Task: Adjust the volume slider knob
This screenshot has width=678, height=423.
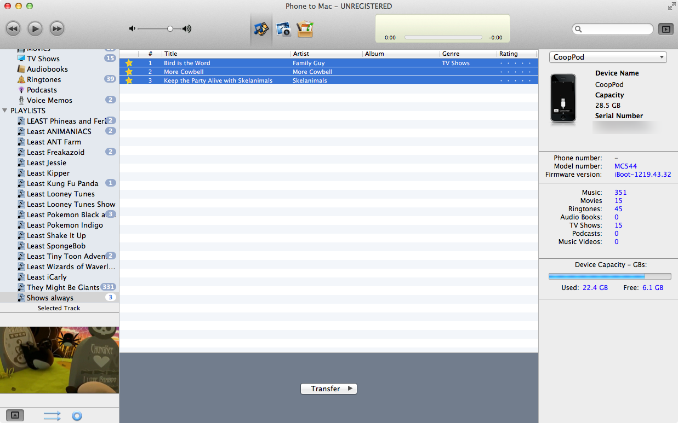Action: (x=170, y=28)
